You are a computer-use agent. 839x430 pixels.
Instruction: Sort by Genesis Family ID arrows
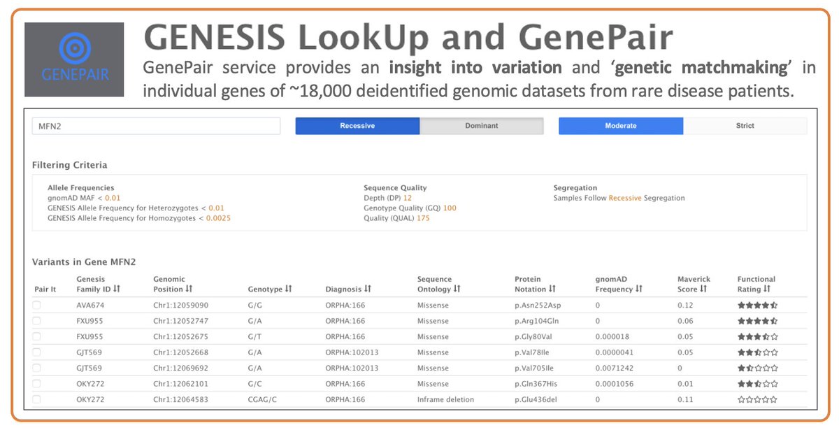117,289
